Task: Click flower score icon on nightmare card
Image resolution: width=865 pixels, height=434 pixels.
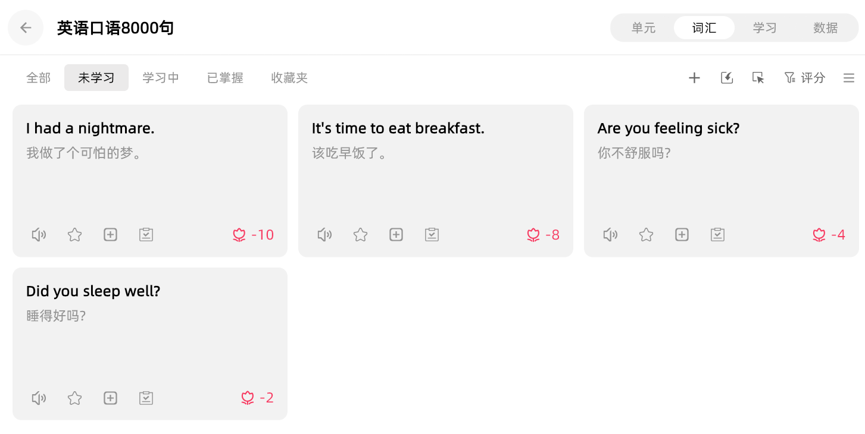Action: [239, 235]
